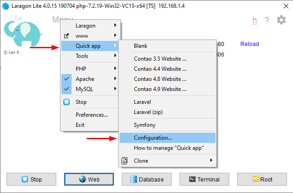Click the bottom Stop button
The height and width of the screenshot is (193, 293).
(31, 179)
